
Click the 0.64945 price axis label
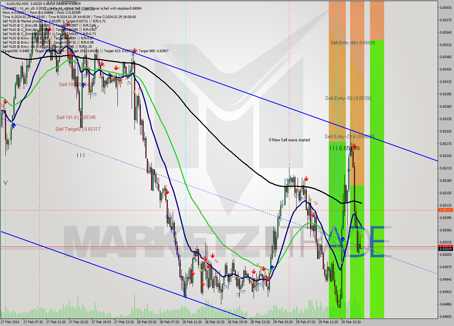[x=445, y=279]
